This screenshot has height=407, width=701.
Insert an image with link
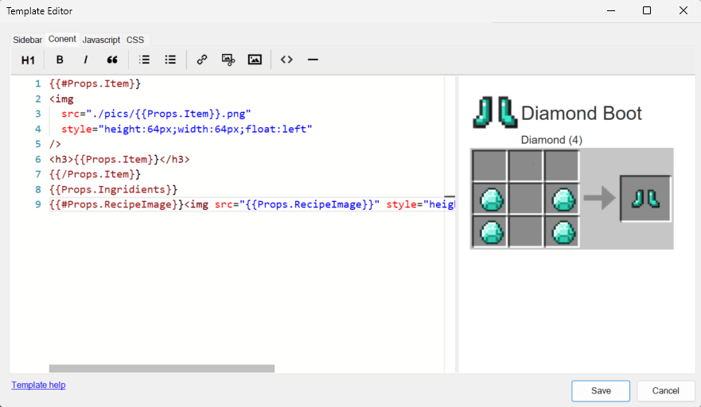(x=228, y=60)
